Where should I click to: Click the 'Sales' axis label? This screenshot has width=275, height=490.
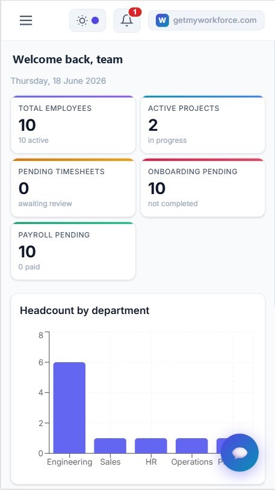[x=110, y=462]
